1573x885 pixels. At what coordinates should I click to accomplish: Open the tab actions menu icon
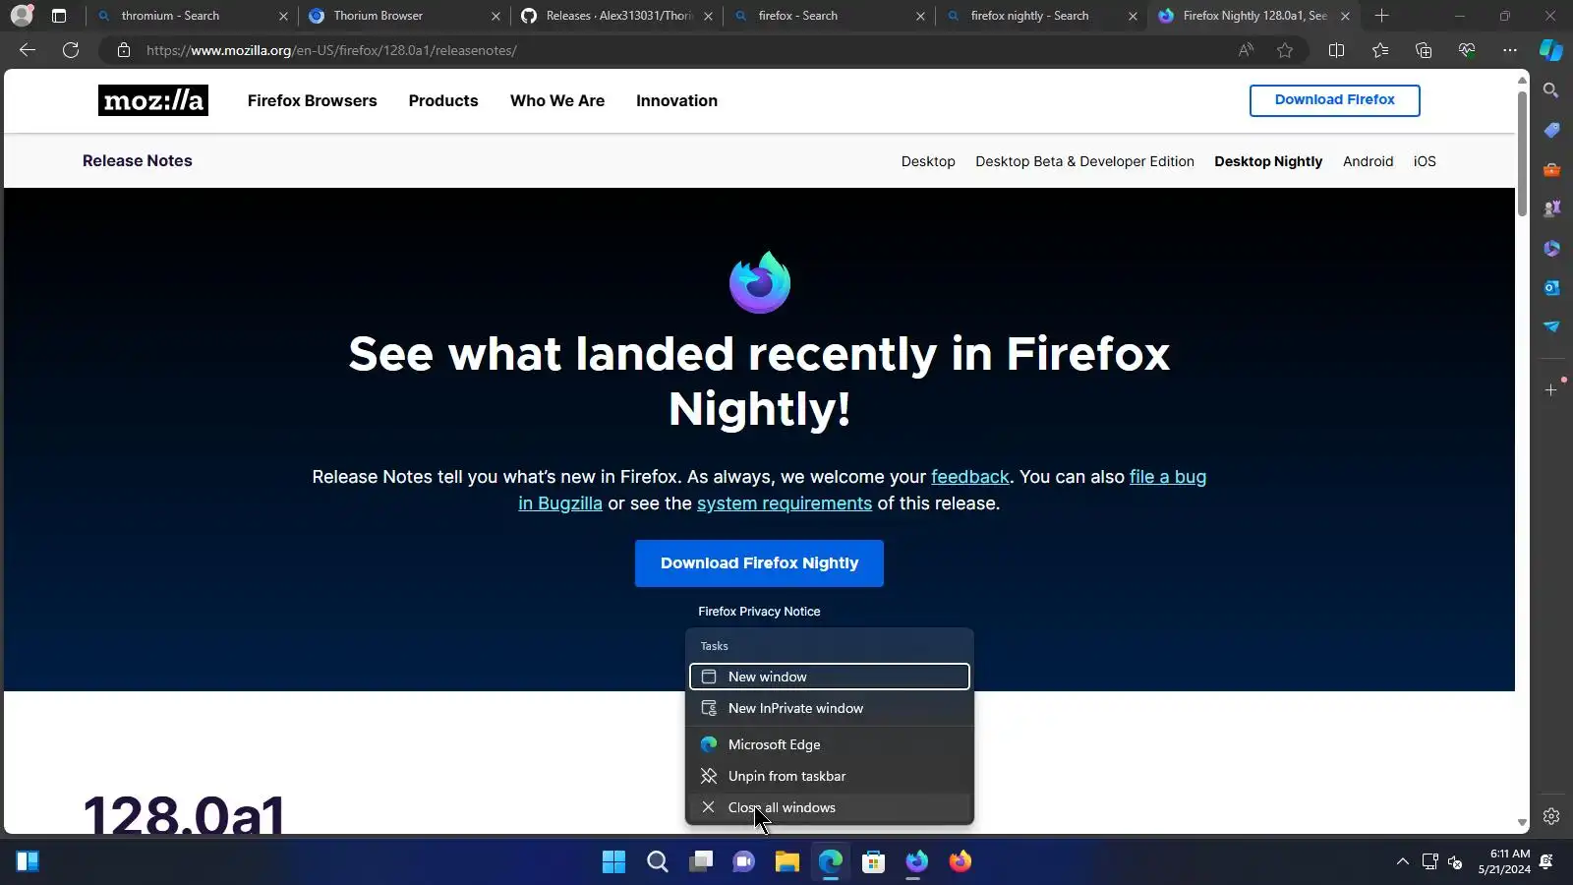coord(59,16)
